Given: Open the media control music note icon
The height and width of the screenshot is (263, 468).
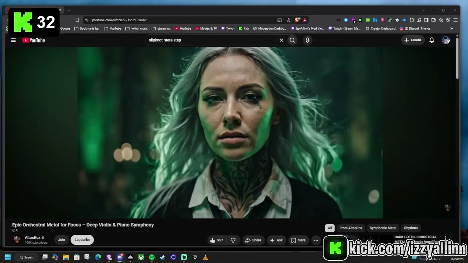Looking at the screenshot, I should click(x=419, y=20).
